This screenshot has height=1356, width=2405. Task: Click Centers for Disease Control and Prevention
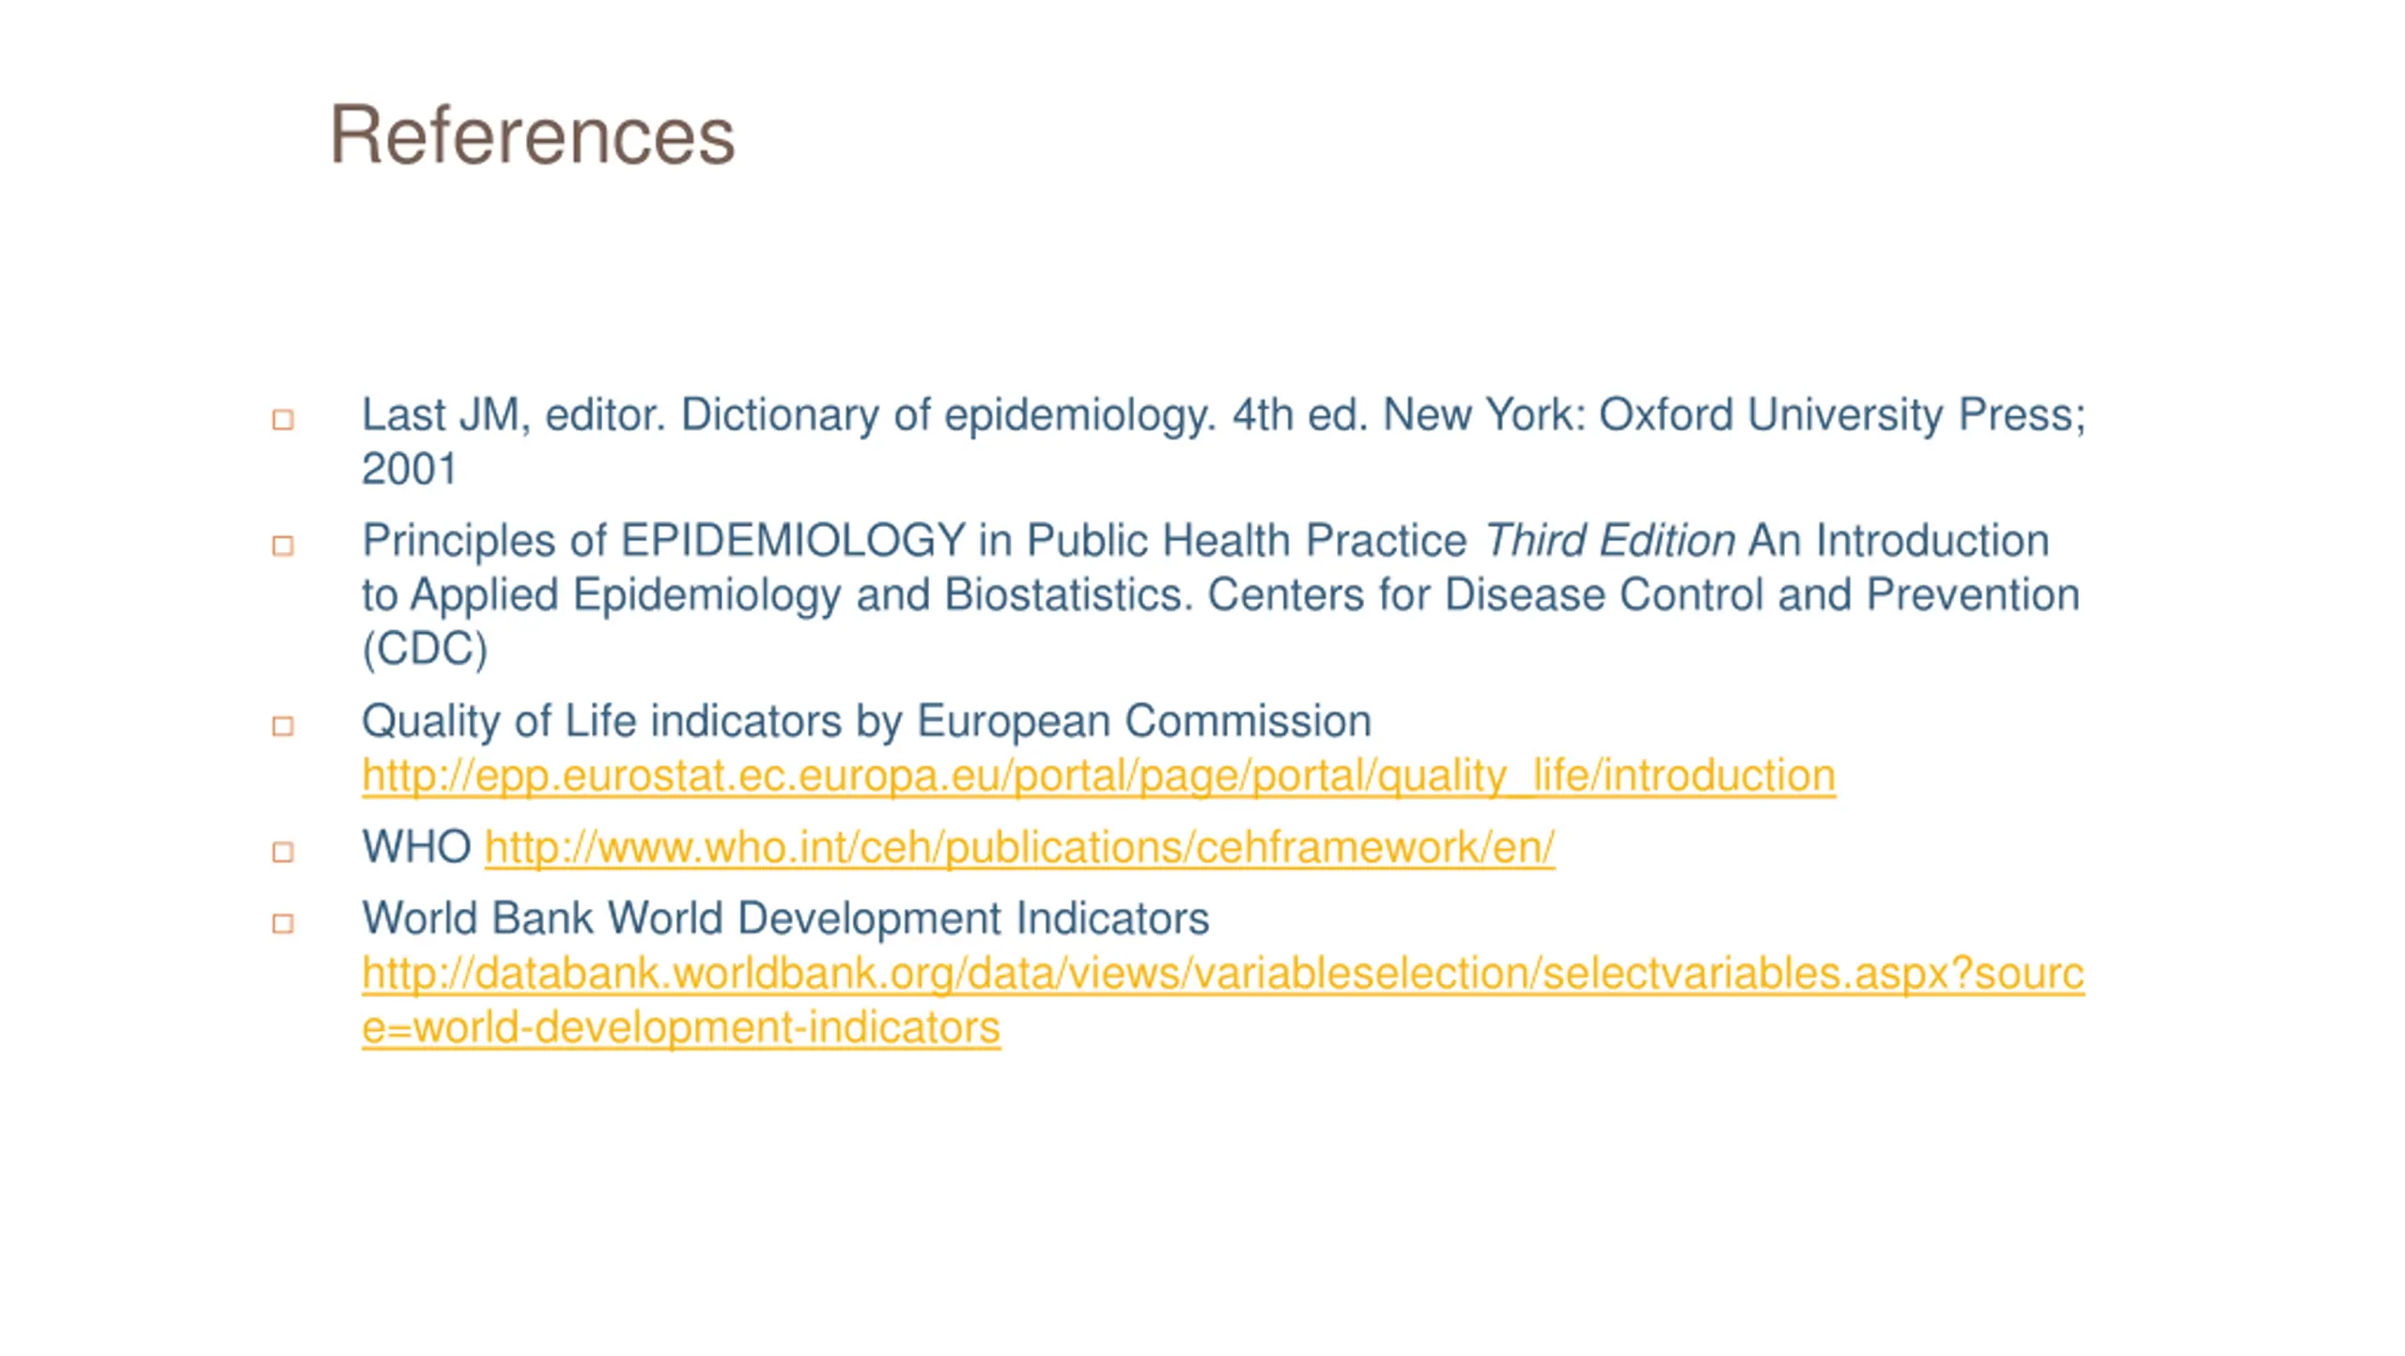point(1643,594)
